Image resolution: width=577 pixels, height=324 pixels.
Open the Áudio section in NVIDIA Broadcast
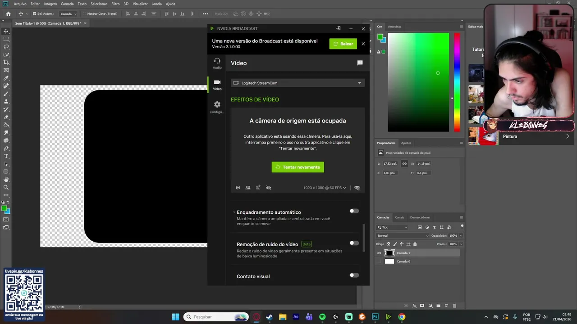(x=217, y=63)
